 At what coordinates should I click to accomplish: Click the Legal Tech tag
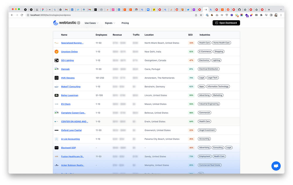pos(212,78)
